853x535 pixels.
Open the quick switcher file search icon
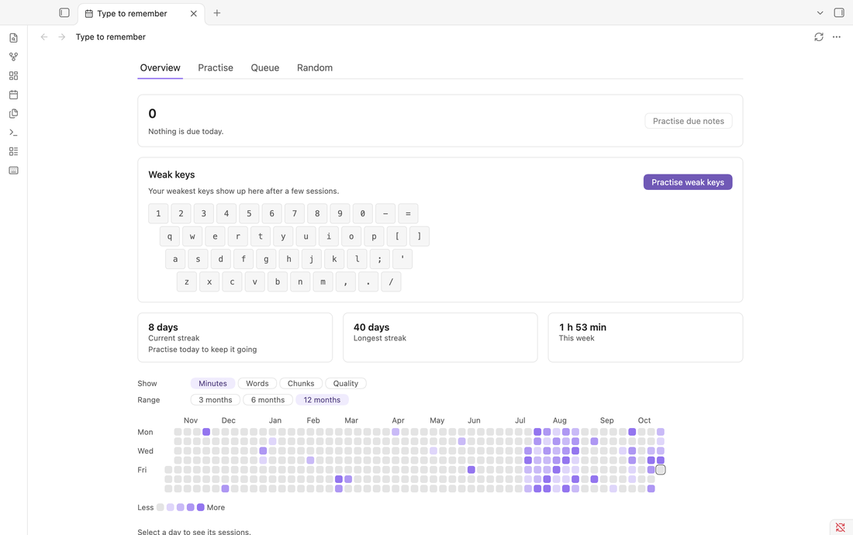14,38
